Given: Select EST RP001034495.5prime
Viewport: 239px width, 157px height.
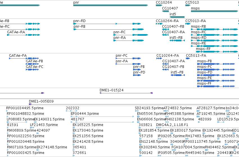Looking at the screenshot, I should (7, 111).
